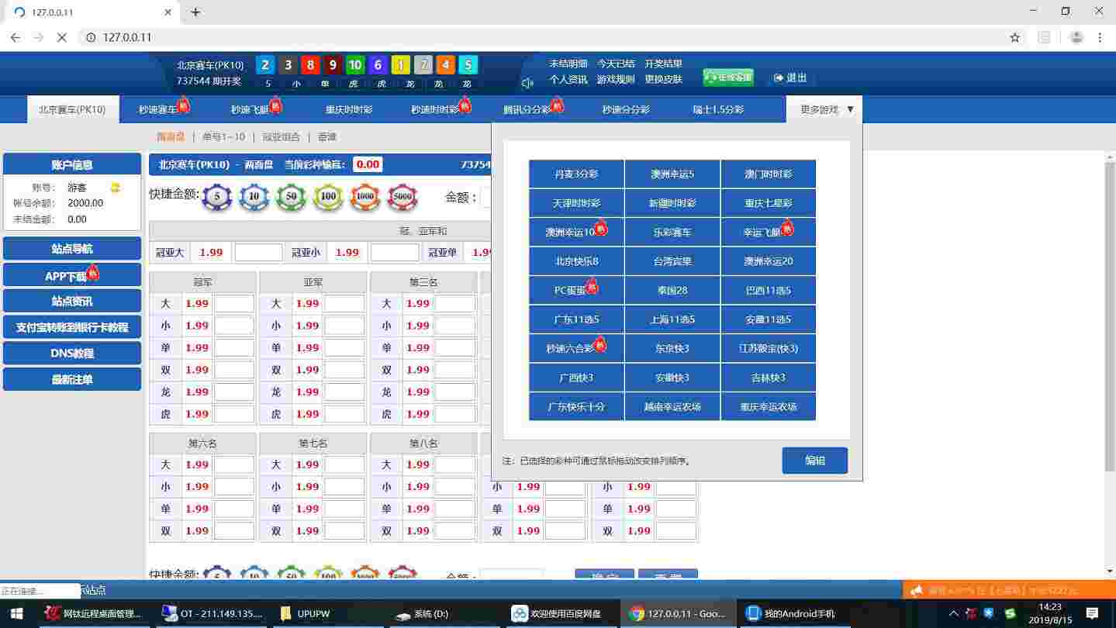Pick the 5000 quick-amount chip
This screenshot has height=628, width=1116.
(x=403, y=198)
